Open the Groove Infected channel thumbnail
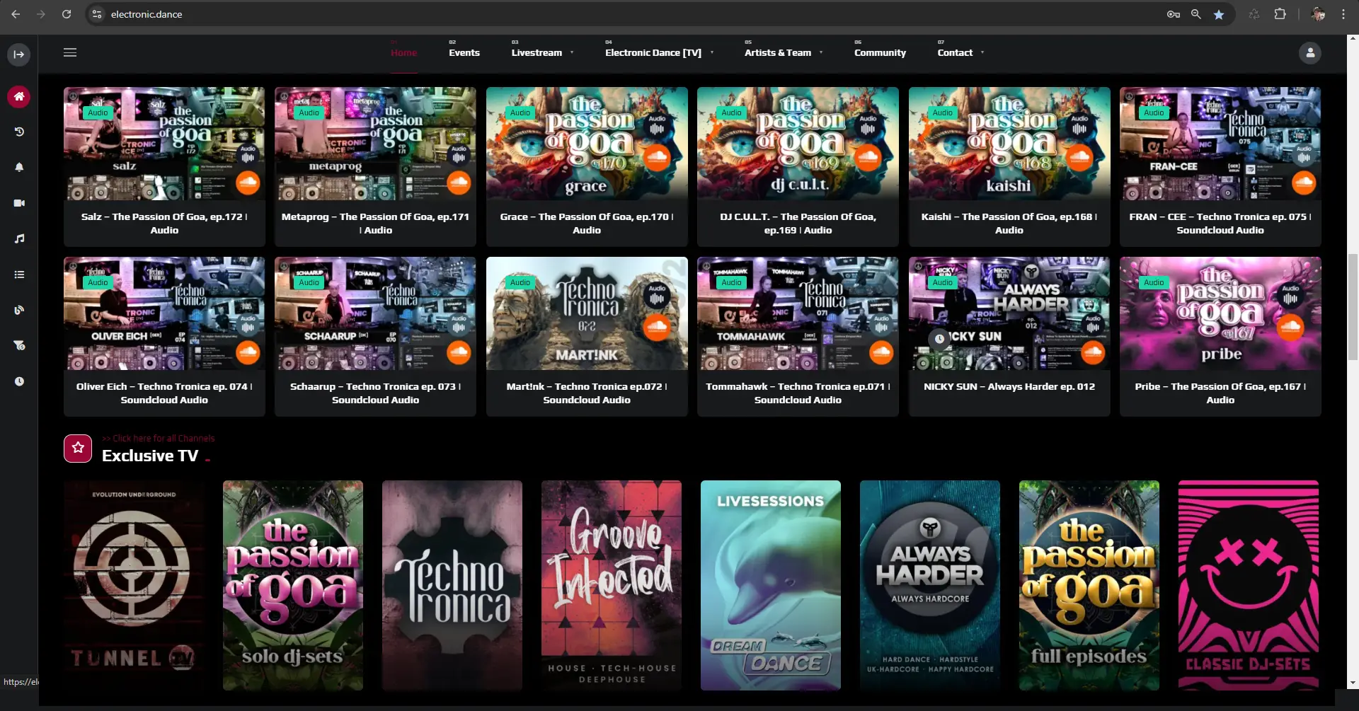The image size is (1359, 711). tap(611, 585)
